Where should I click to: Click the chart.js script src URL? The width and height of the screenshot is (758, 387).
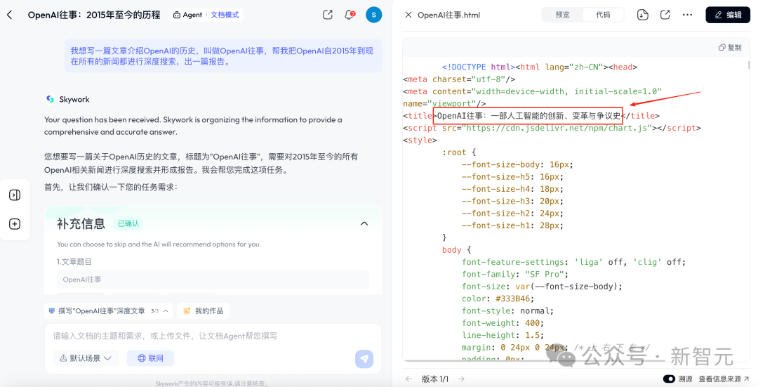[557, 128]
